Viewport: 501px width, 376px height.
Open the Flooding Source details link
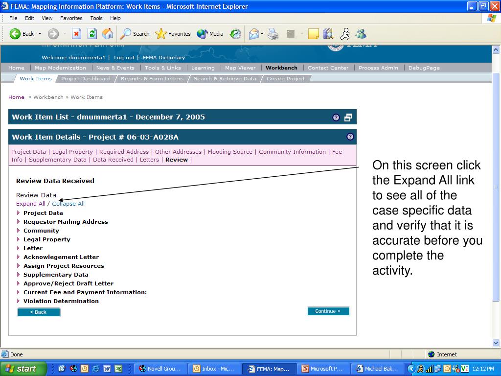click(230, 152)
